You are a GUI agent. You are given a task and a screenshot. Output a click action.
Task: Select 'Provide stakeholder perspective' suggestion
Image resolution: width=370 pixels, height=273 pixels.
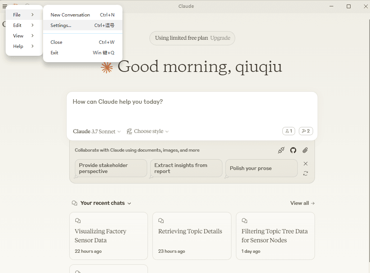111,168
